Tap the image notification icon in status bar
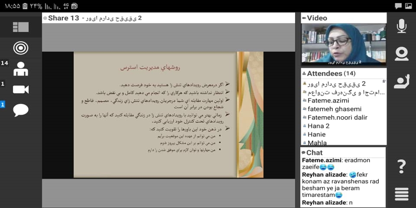416x208 pixels. [x=408, y=6]
